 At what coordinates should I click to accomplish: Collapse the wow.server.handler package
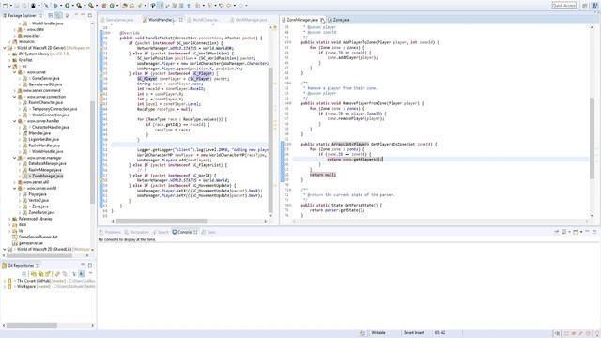[x=15, y=121]
